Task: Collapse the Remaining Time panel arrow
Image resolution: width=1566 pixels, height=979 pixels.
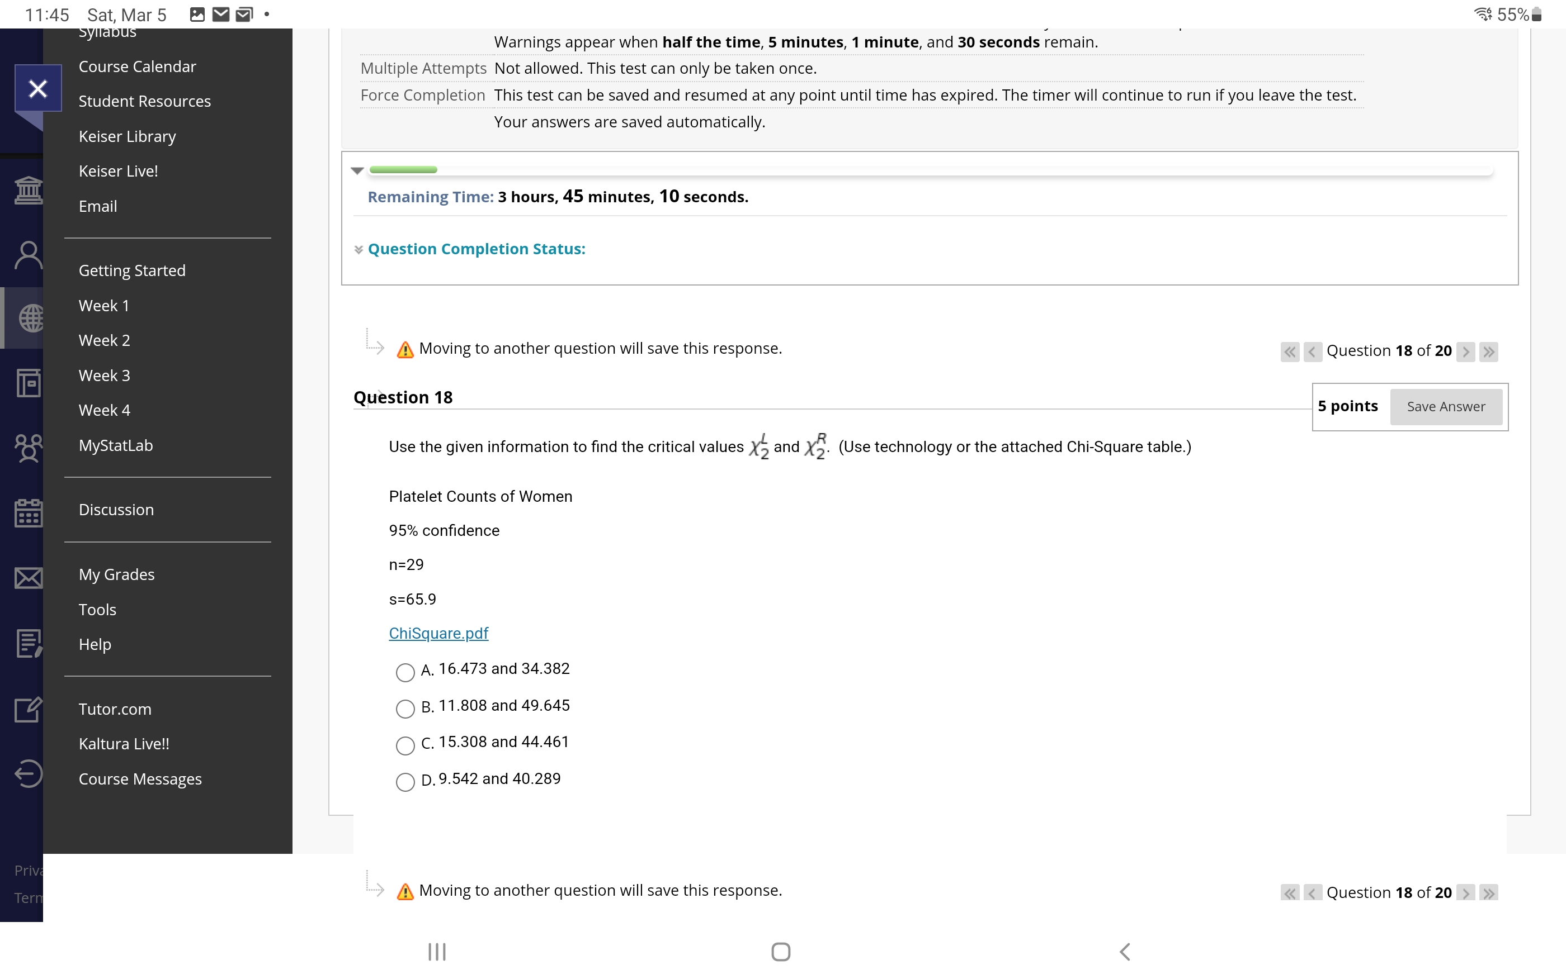Action: tap(357, 170)
